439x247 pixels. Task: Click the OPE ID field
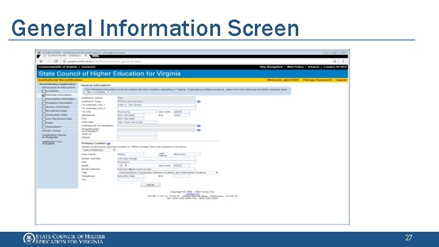click(137, 134)
